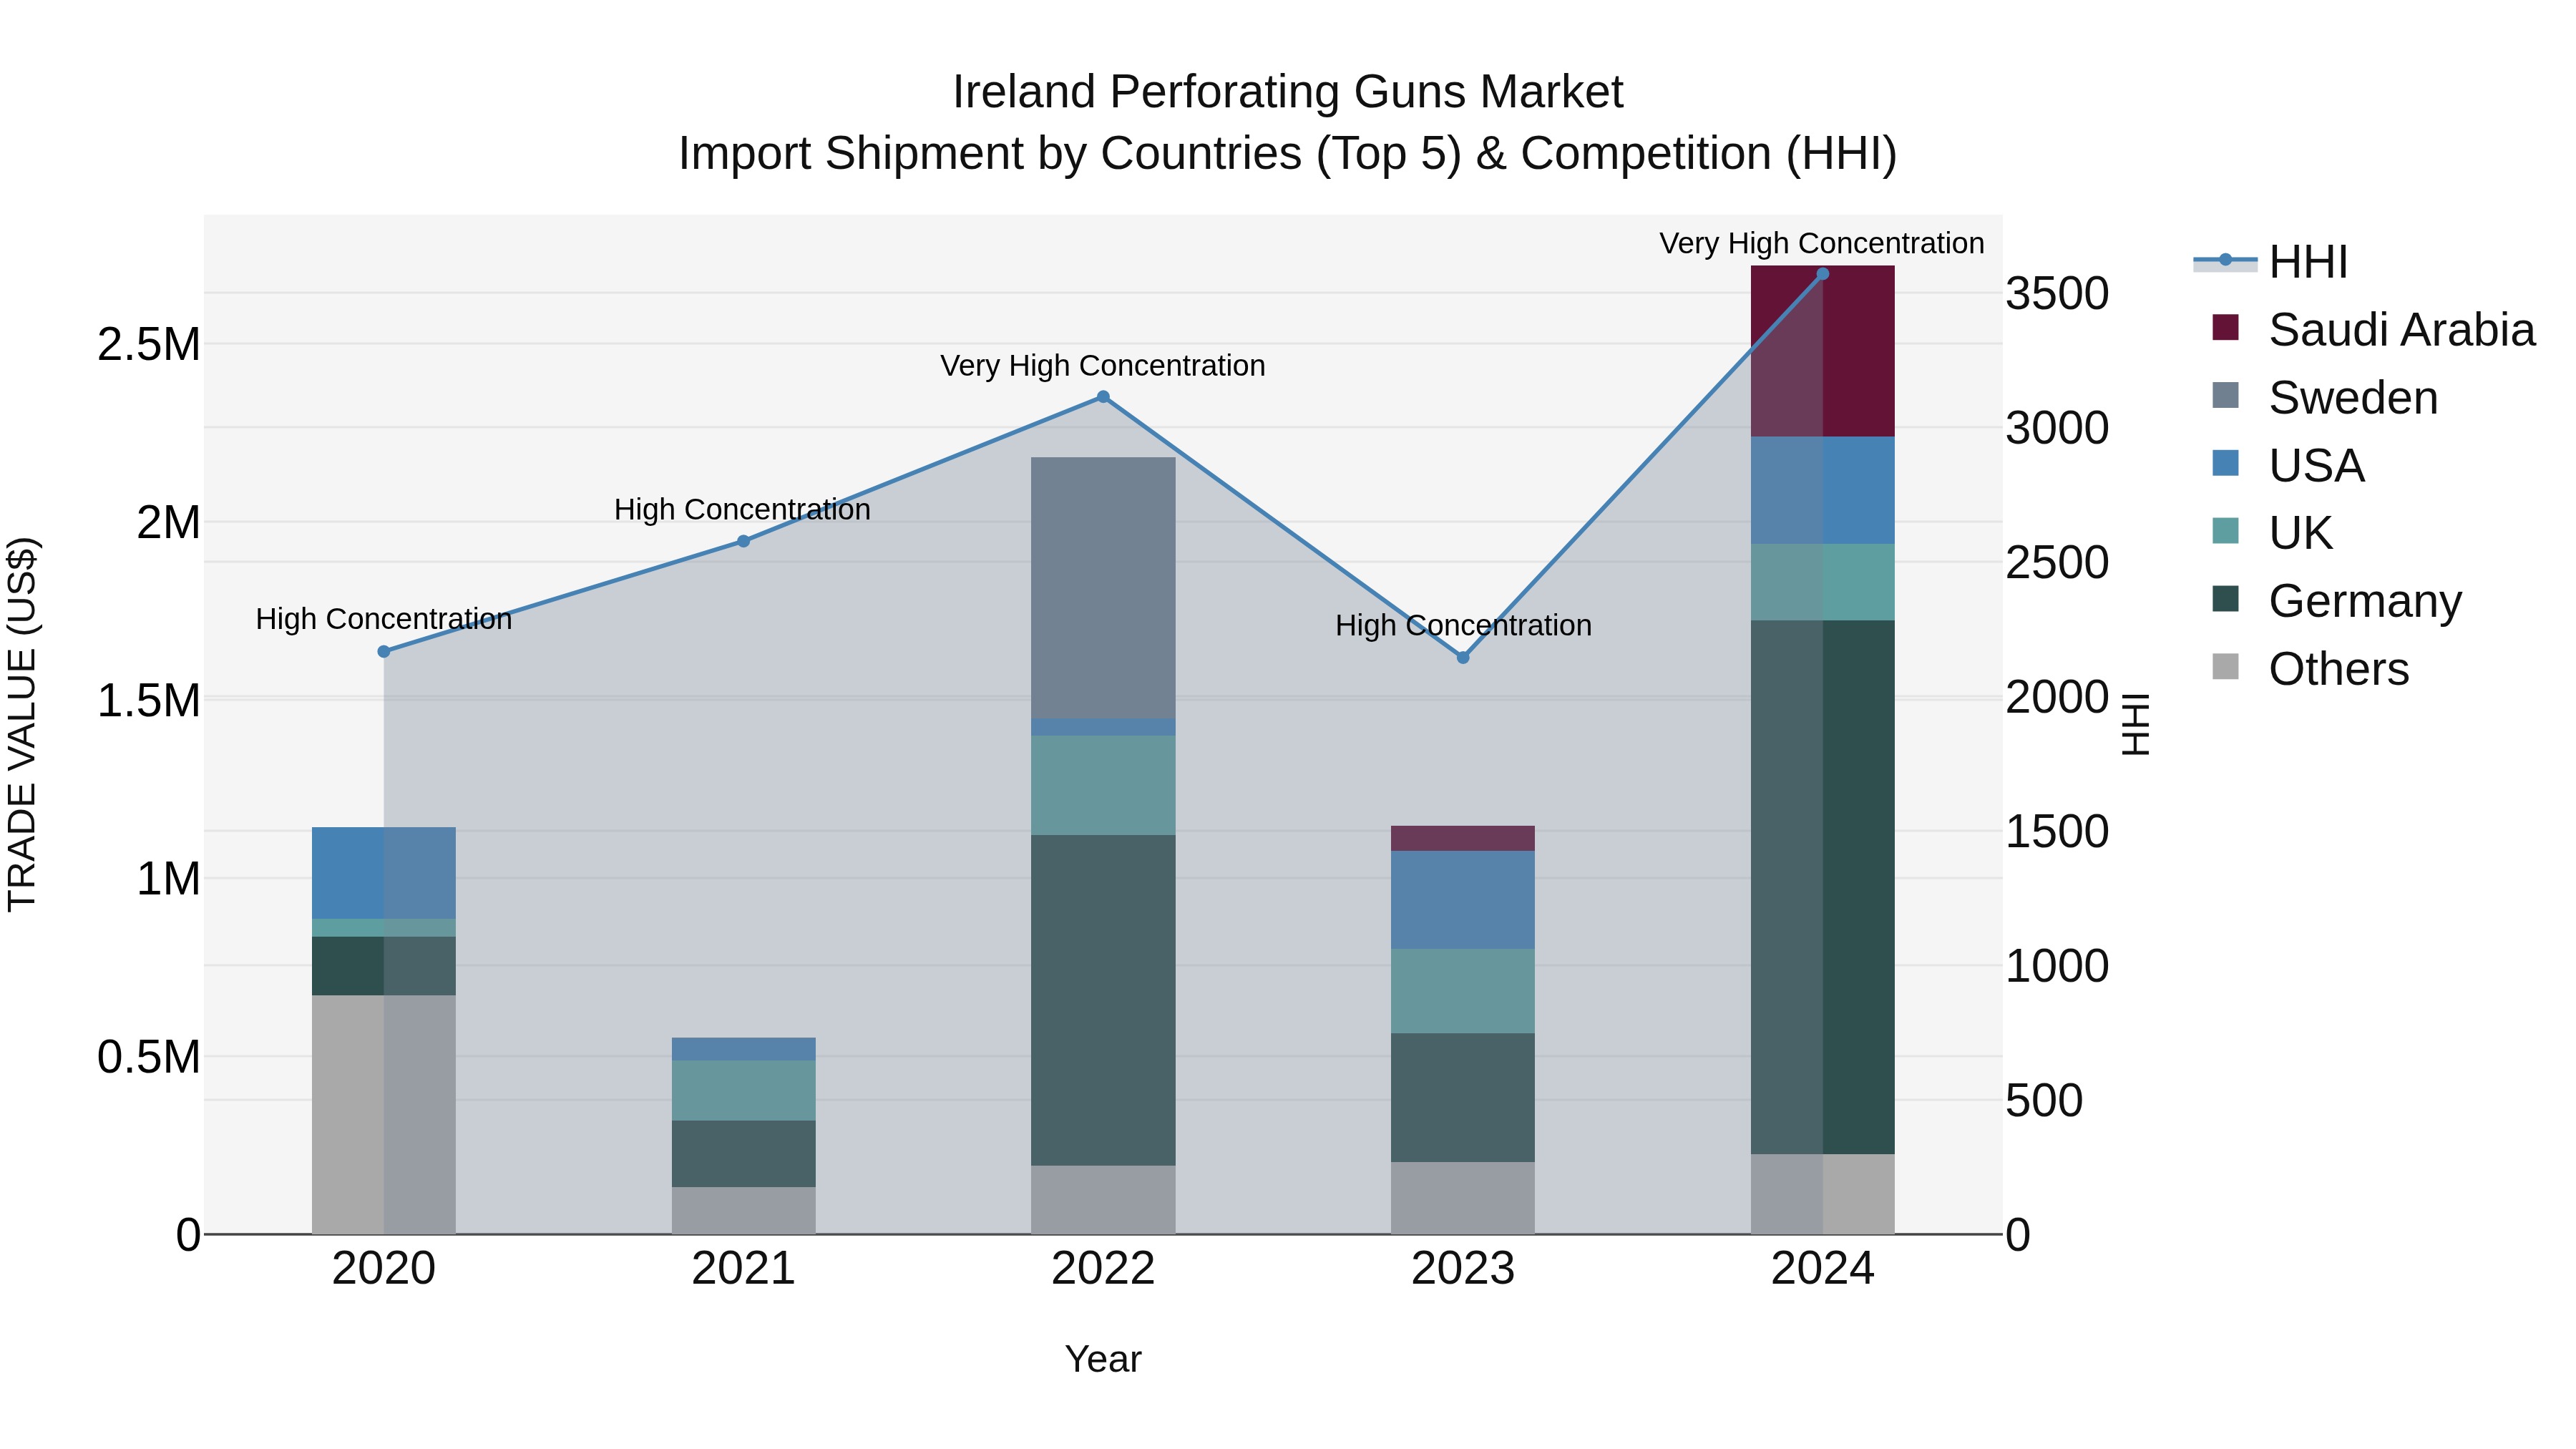Click the 'High Concentration' label above 2023
The width and height of the screenshot is (2576, 1449).
[x=1463, y=626]
